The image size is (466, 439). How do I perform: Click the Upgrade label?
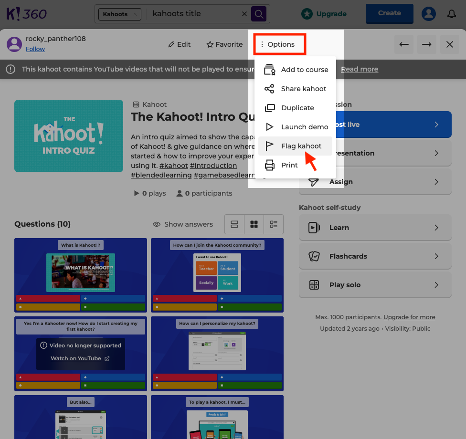tap(331, 14)
